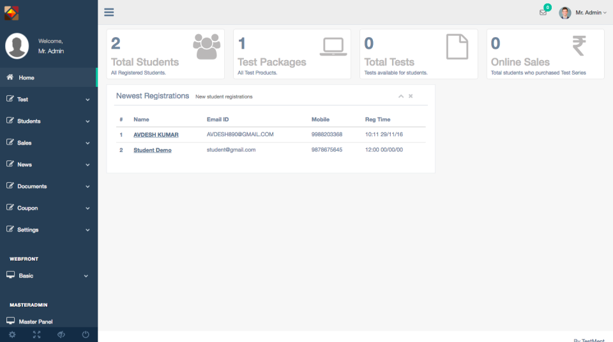Expand the Test sidebar menu
The width and height of the screenshot is (613, 342).
[x=49, y=99]
